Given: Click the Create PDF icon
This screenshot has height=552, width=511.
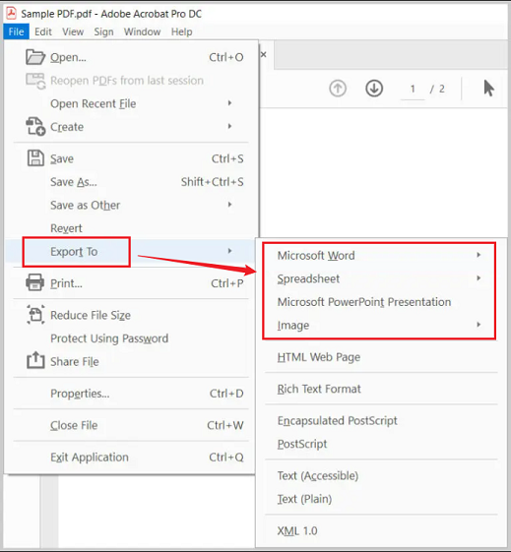Looking at the screenshot, I should coord(35,127).
